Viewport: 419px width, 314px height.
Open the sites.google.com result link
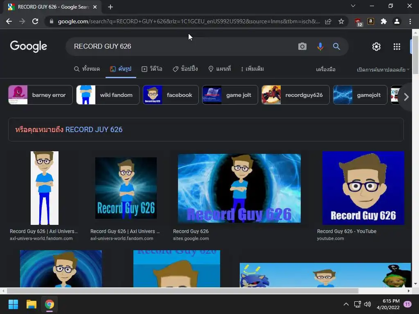[191, 238]
